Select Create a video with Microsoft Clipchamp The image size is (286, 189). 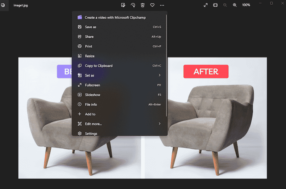(x=115, y=18)
